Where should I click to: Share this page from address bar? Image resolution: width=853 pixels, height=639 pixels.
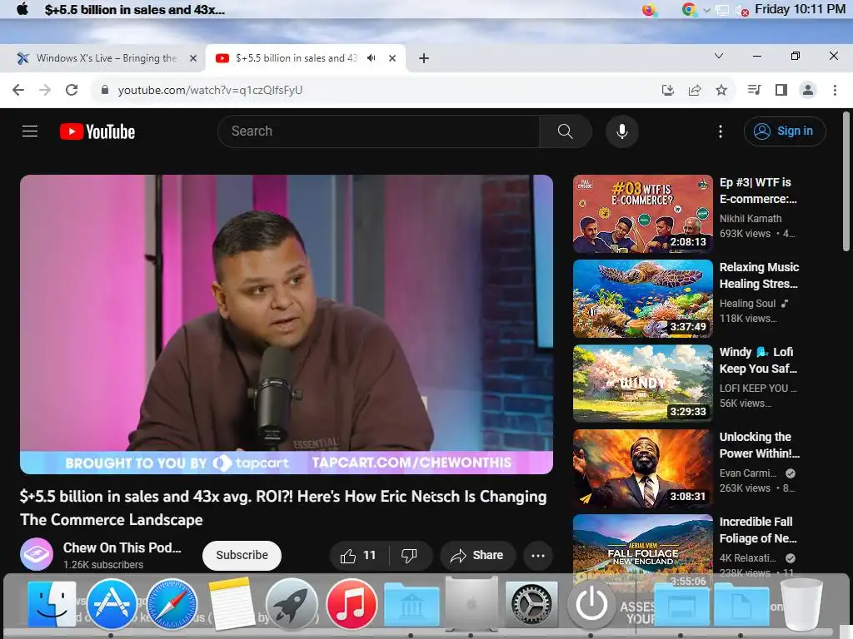pyautogui.click(x=695, y=90)
